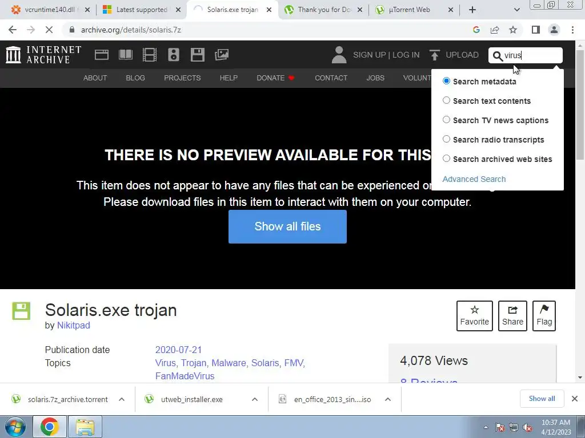
Task: Click the Favorite button
Action: [x=475, y=316]
